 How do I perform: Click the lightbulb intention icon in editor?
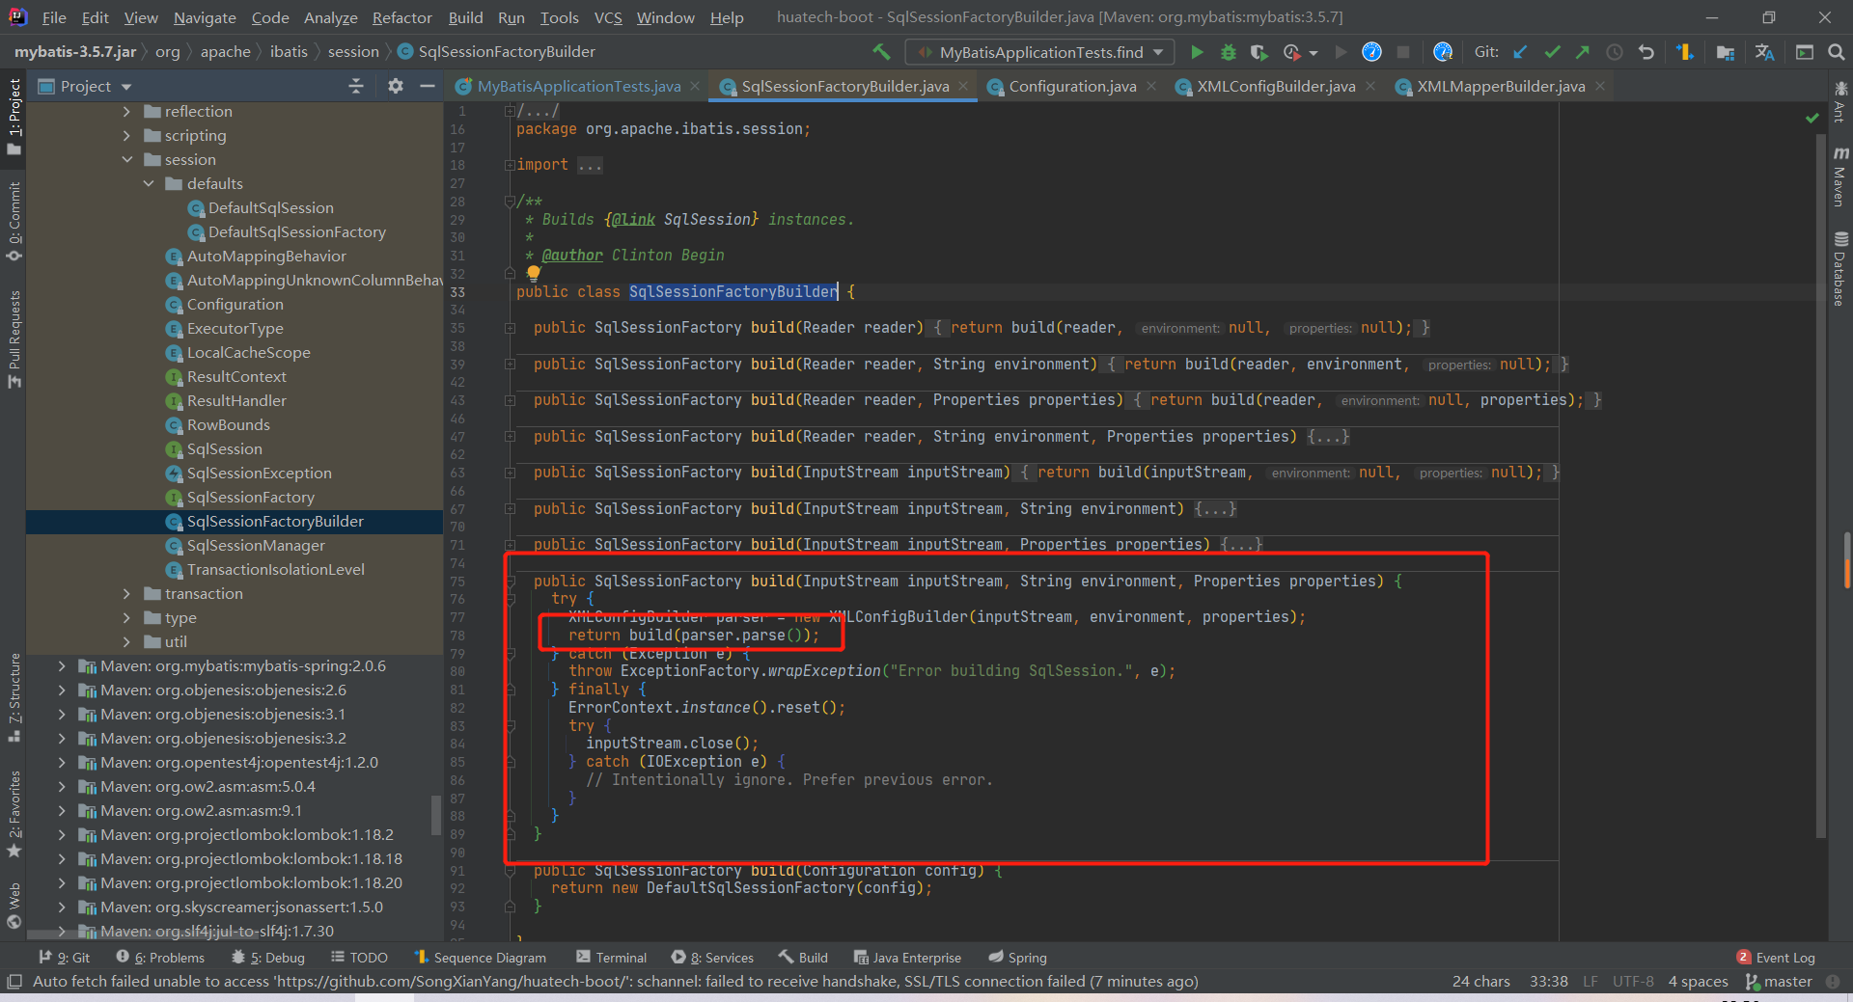point(534,273)
